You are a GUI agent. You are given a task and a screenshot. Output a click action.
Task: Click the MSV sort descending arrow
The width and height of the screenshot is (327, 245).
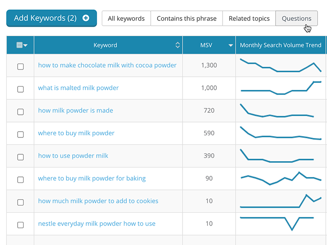tap(231, 45)
